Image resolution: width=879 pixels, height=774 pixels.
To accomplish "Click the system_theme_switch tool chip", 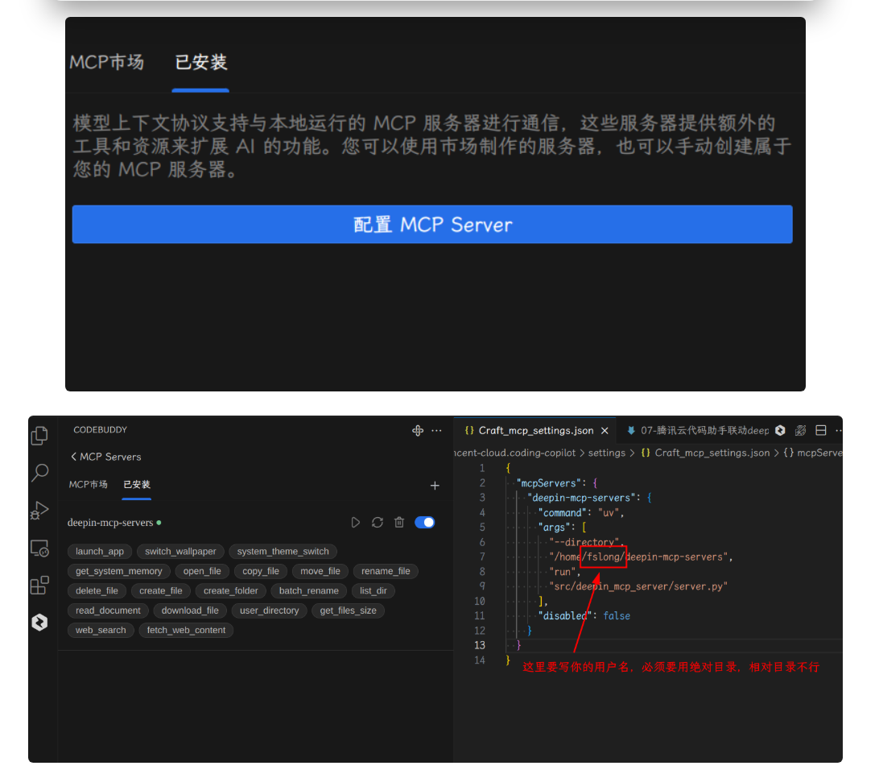I will coord(283,552).
